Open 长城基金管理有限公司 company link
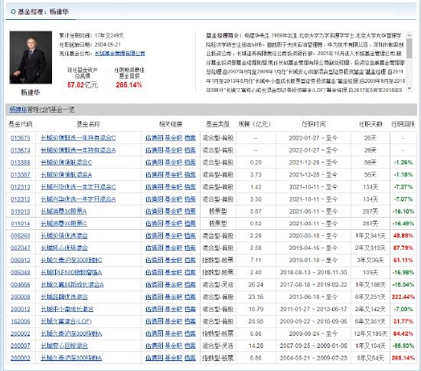Viewport: 421px width, 371px height. [120, 53]
